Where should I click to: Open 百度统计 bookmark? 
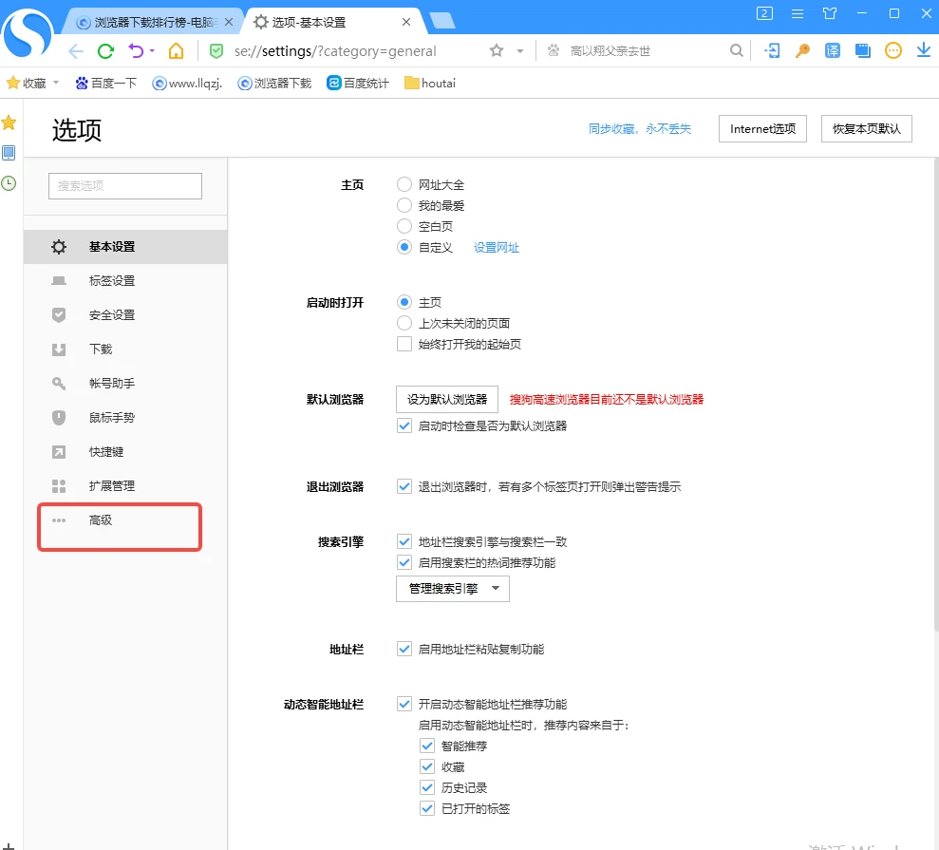point(358,84)
